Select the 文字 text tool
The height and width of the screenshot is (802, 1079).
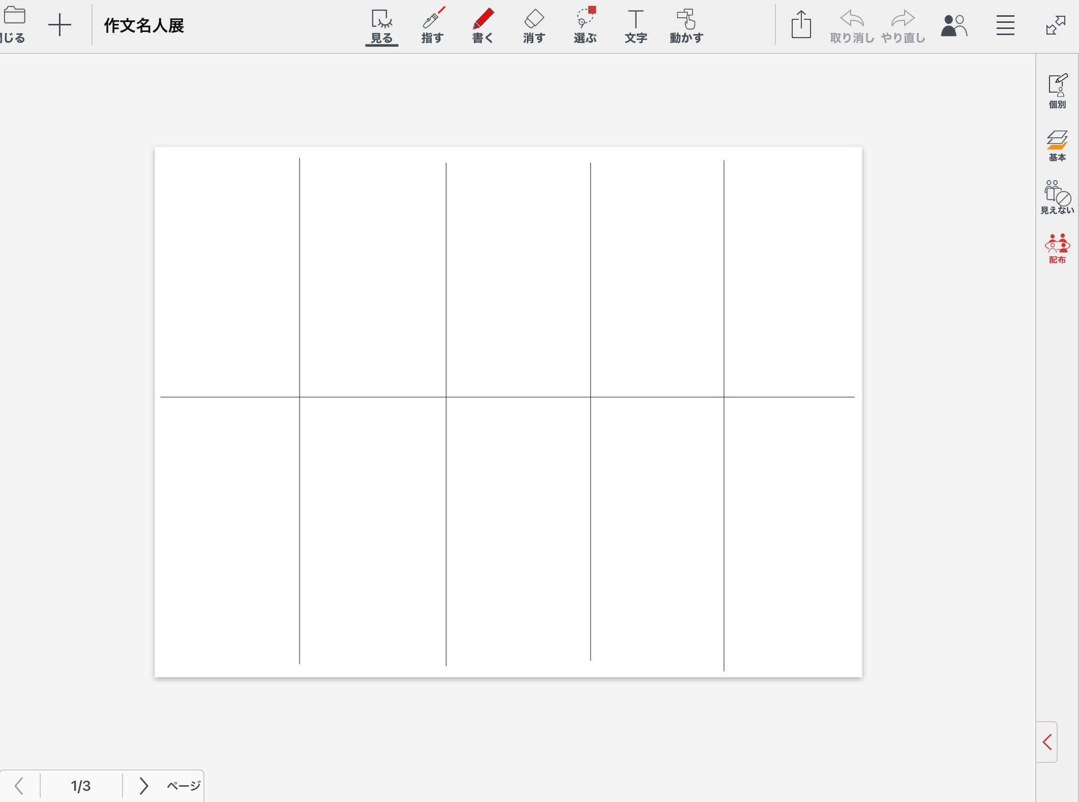click(636, 26)
